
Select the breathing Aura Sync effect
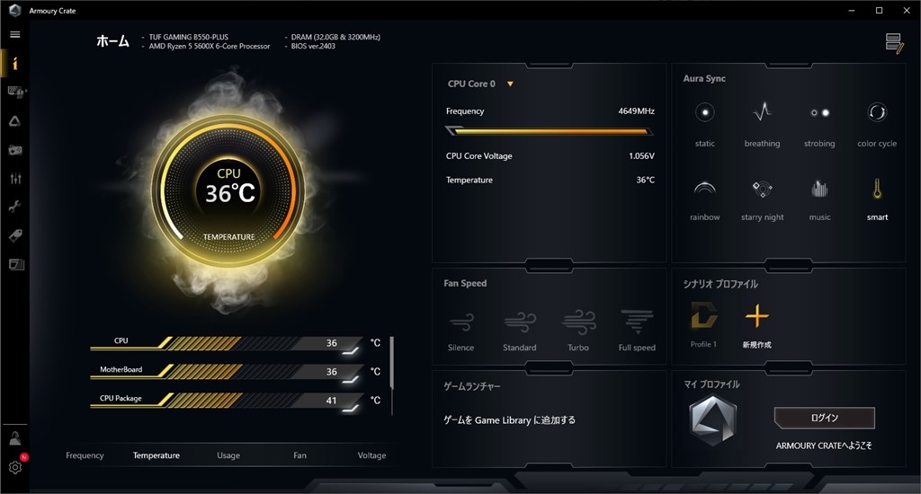(x=762, y=124)
